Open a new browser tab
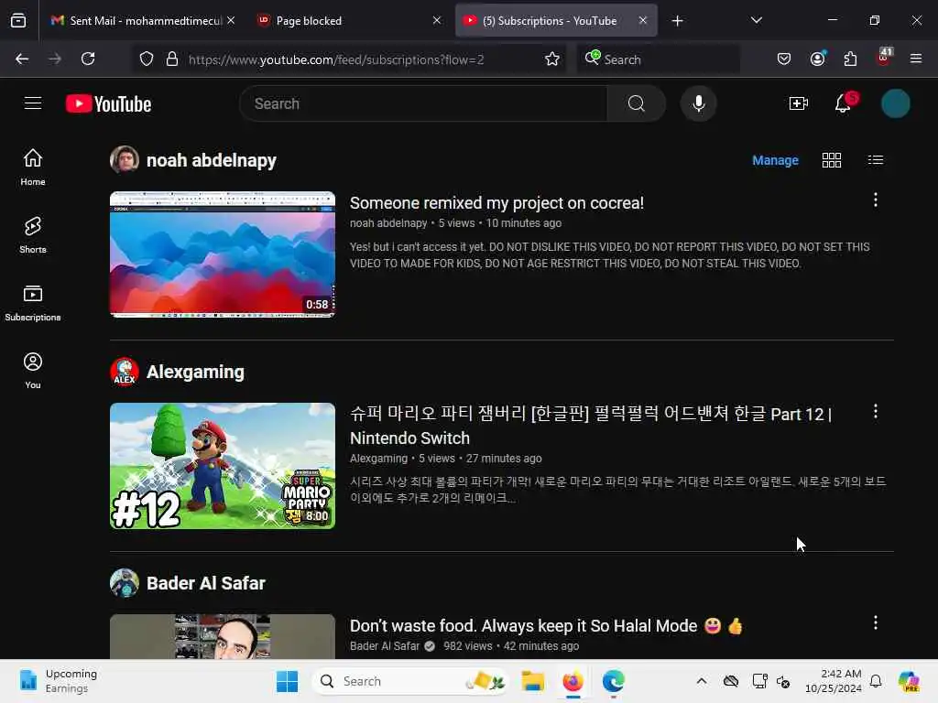Image resolution: width=938 pixels, height=703 pixels. 677,21
